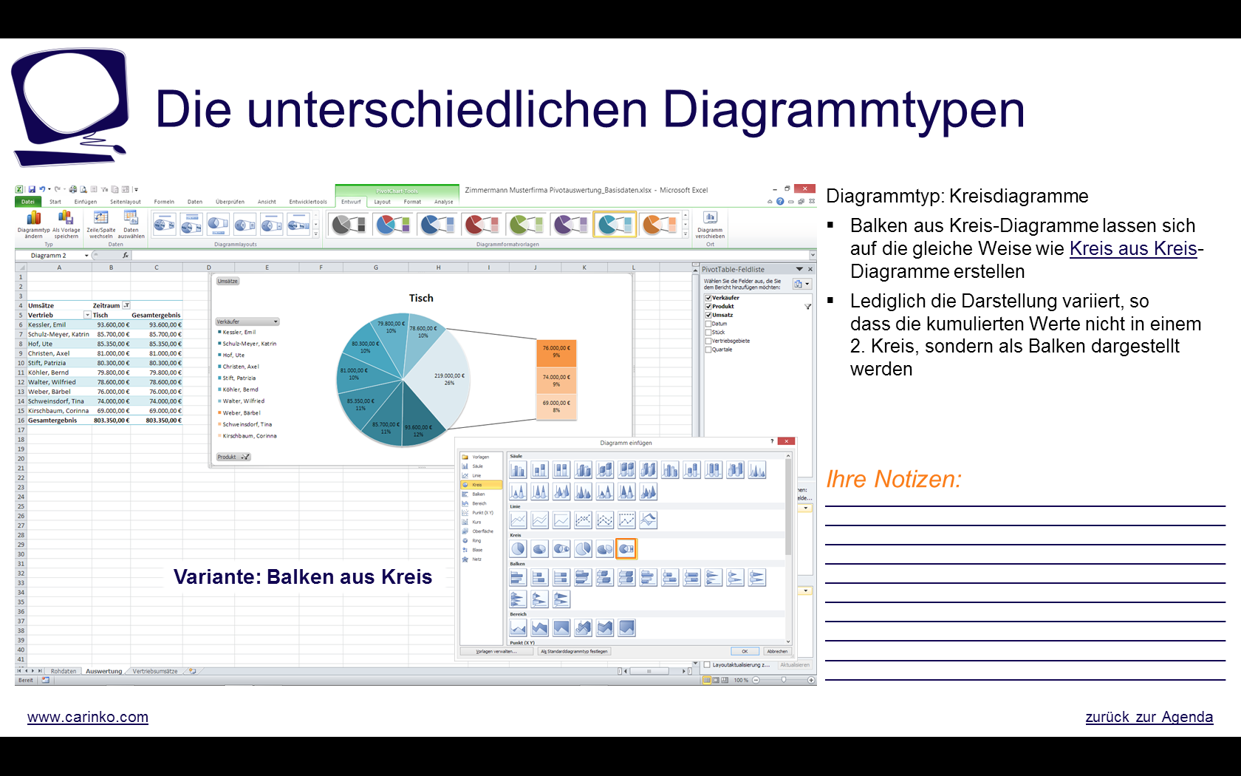Expand the Diagrammlayouts gallery
Viewport: 1241px width, 776px height.
pos(316,234)
